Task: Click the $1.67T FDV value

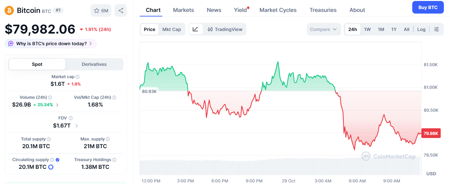Action: [x=62, y=126]
